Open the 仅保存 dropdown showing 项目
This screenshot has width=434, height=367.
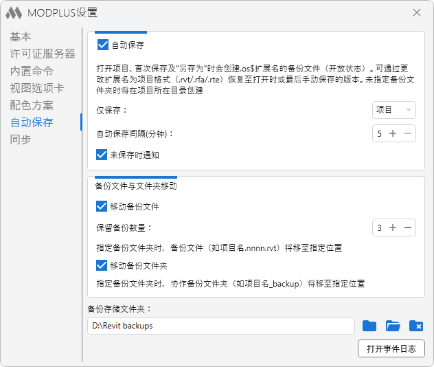[x=394, y=110]
